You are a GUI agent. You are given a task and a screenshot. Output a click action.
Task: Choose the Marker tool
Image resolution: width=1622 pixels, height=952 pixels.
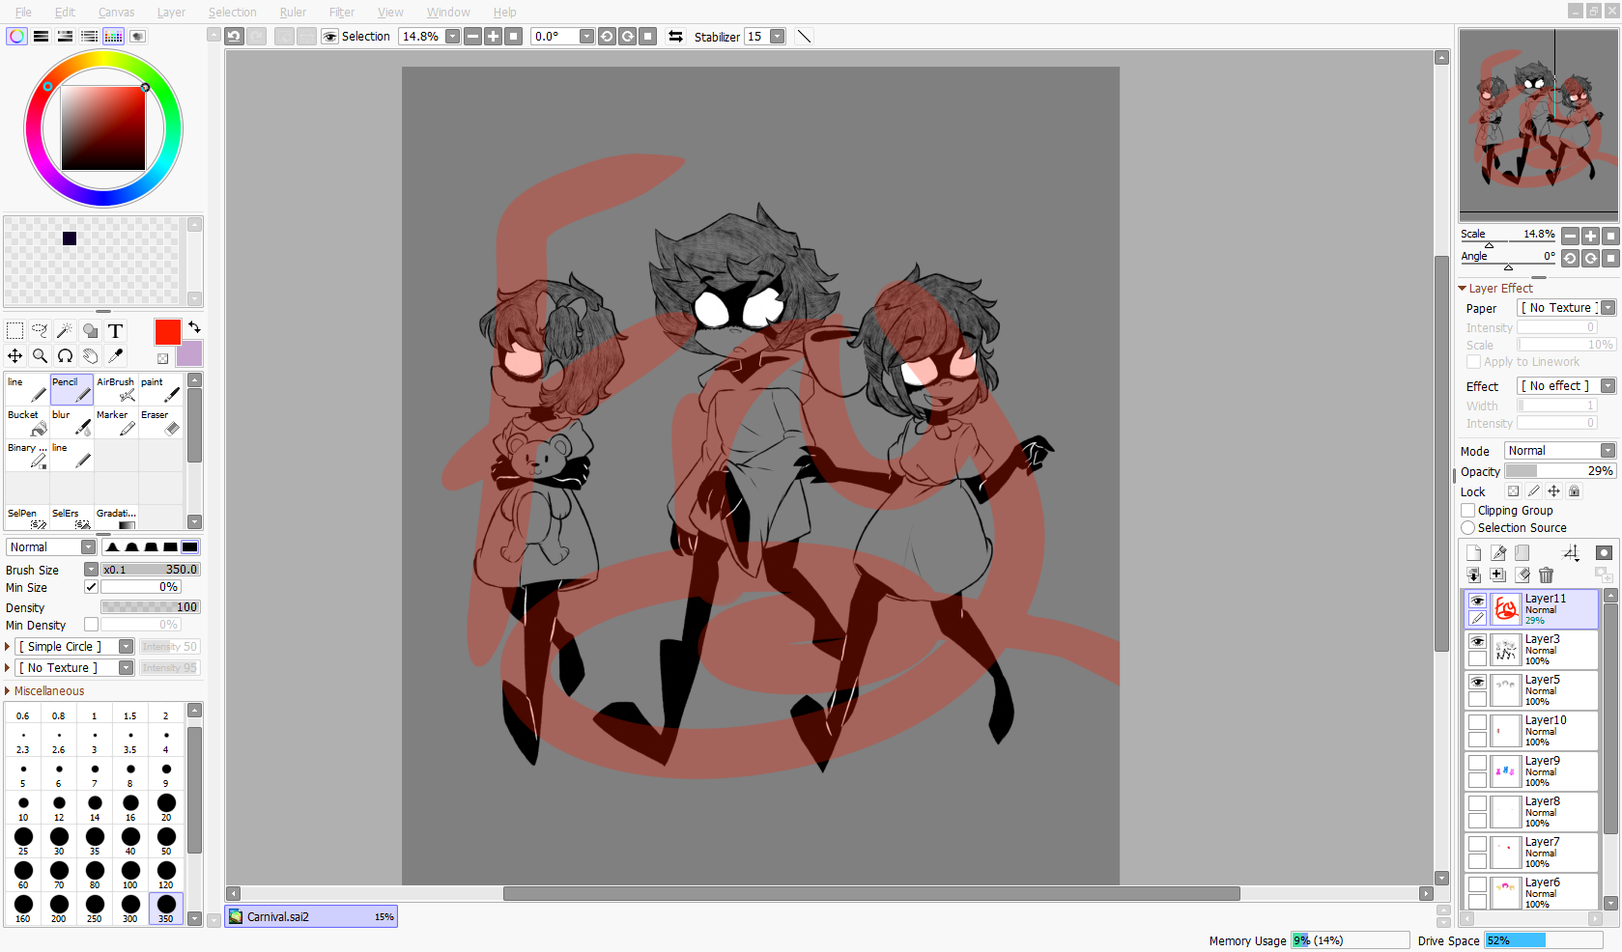[x=116, y=423]
